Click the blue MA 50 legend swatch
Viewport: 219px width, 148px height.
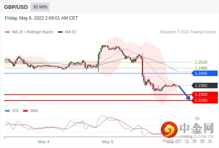60,32
